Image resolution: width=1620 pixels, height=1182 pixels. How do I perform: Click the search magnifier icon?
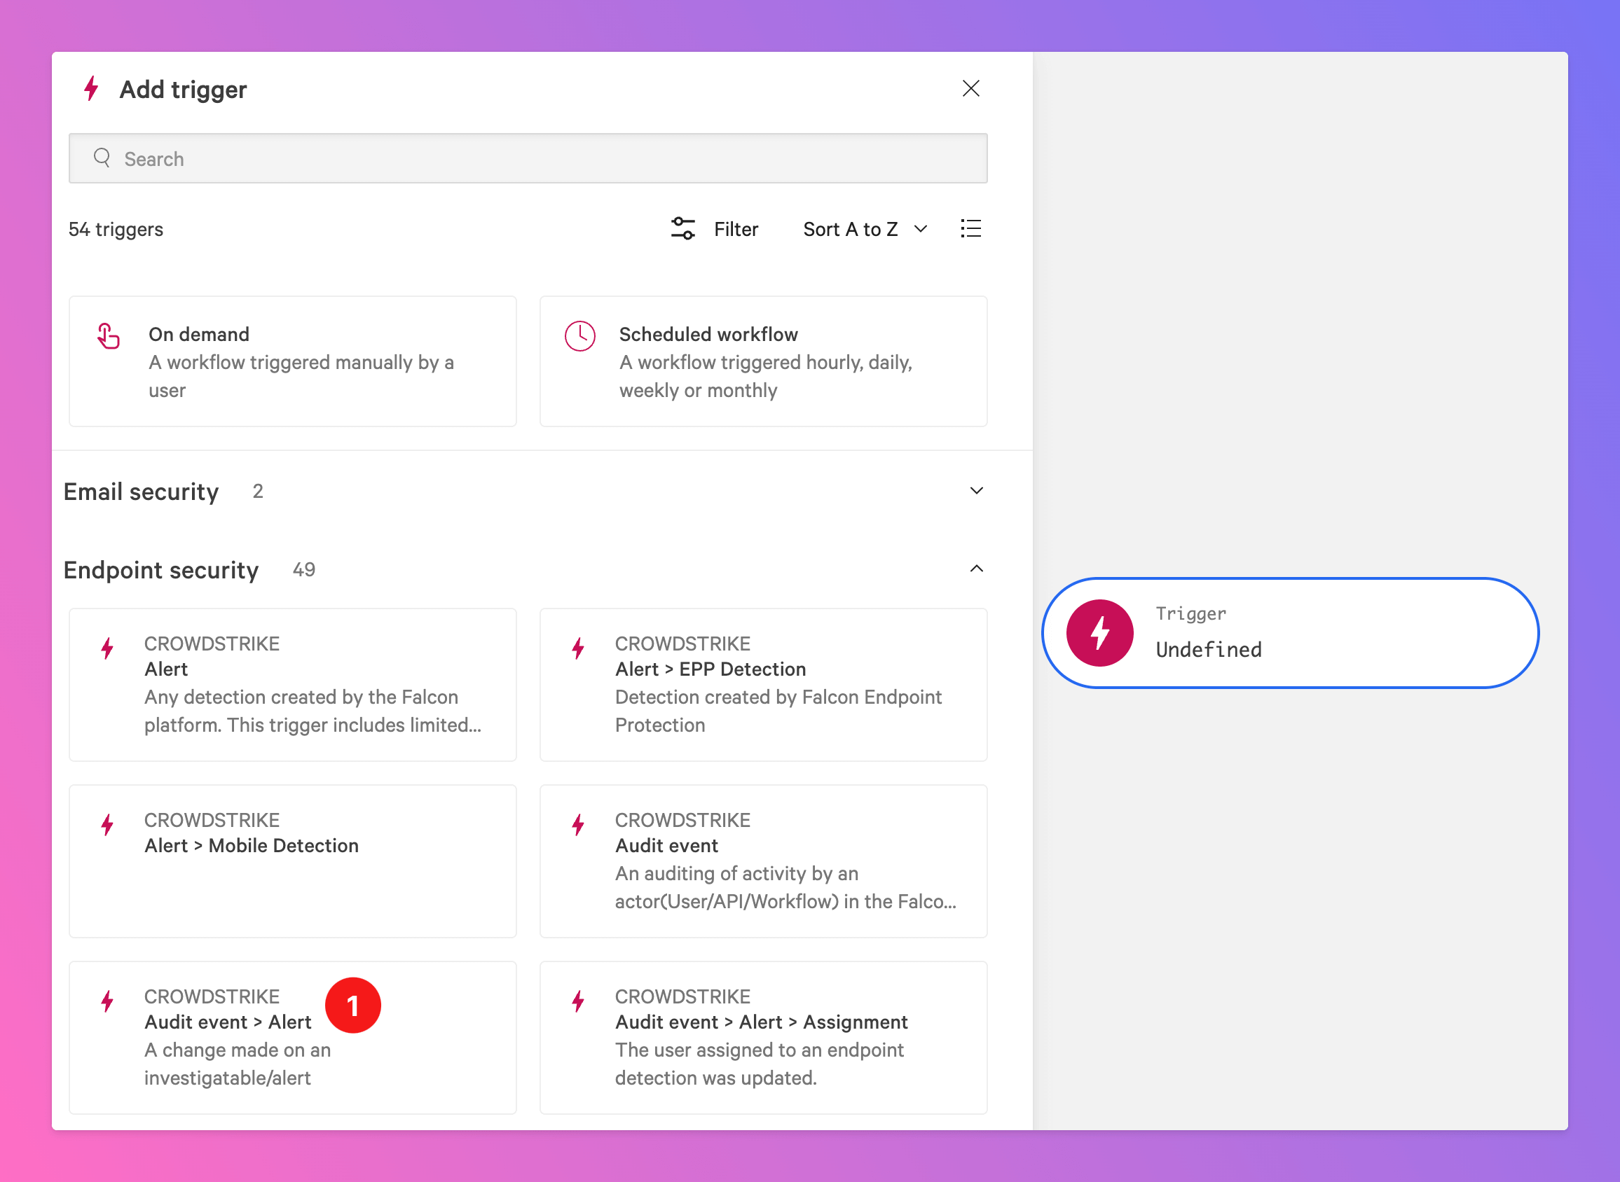point(102,158)
